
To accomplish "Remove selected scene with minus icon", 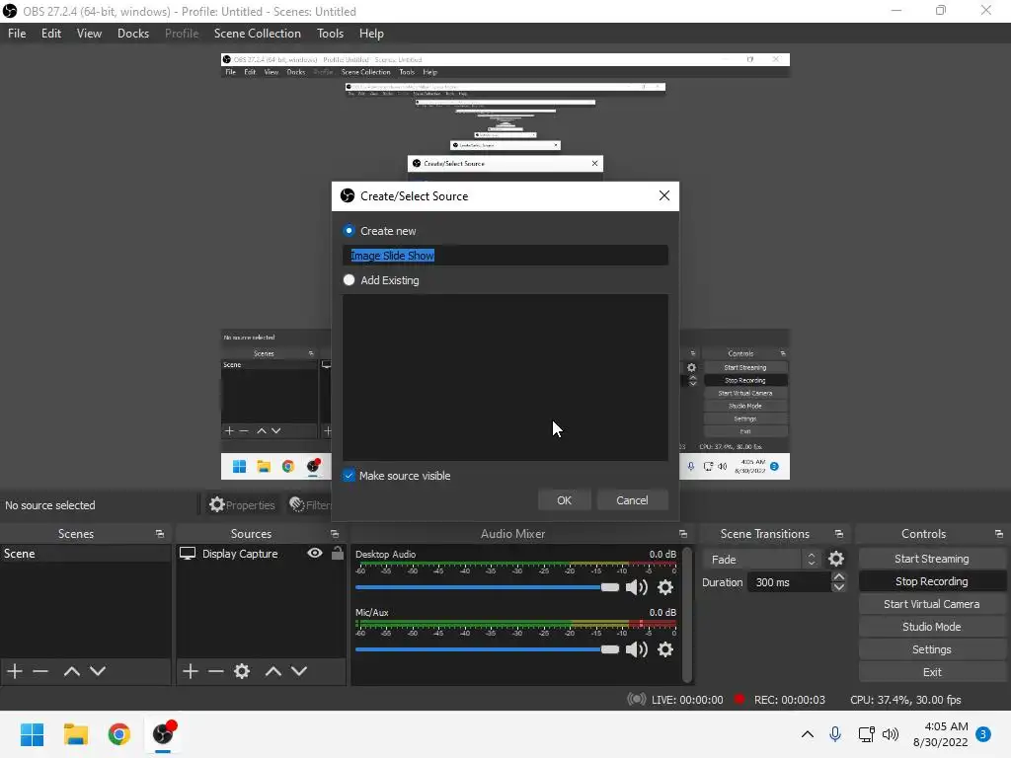I will tap(40, 671).
